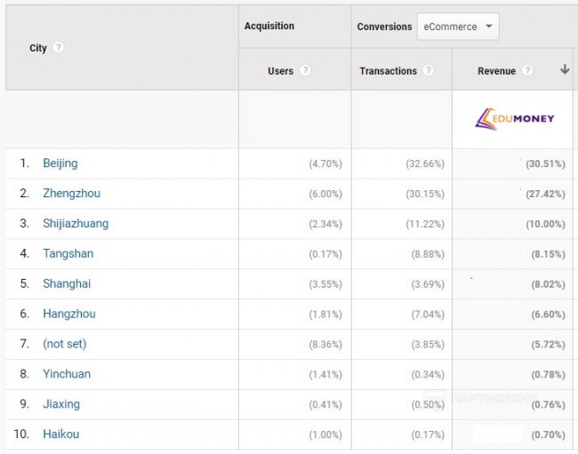Open the eCommerce conversions dropdown
Image resolution: width=578 pixels, height=454 pixels.
coord(457,27)
